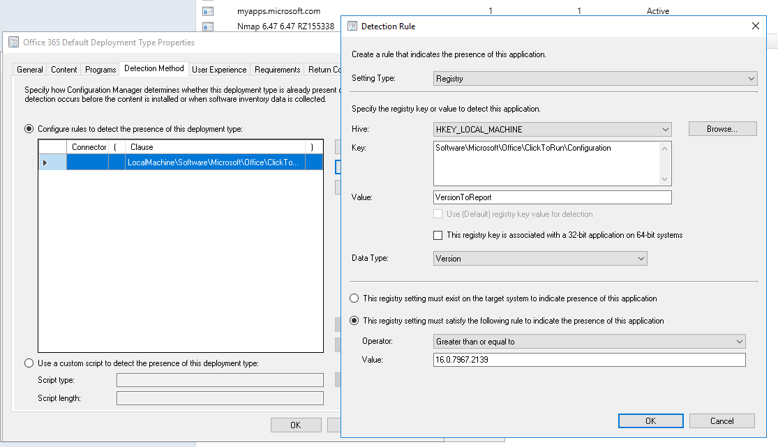Switch to the Content tab
This screenshot has height=447, width=778.
click(x=64, y=70)
